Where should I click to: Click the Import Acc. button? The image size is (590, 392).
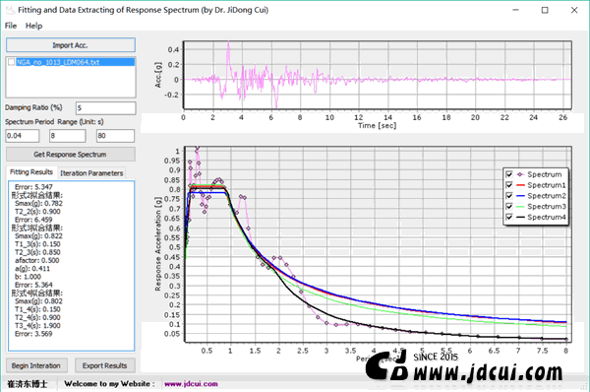click(x=71, y=45)
